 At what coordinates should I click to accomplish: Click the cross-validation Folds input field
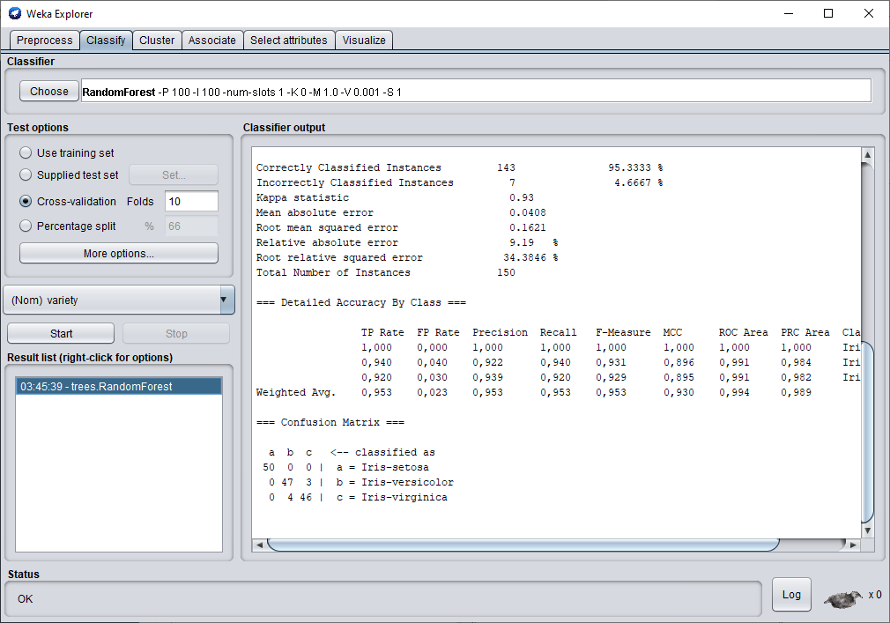click(191, 202)
